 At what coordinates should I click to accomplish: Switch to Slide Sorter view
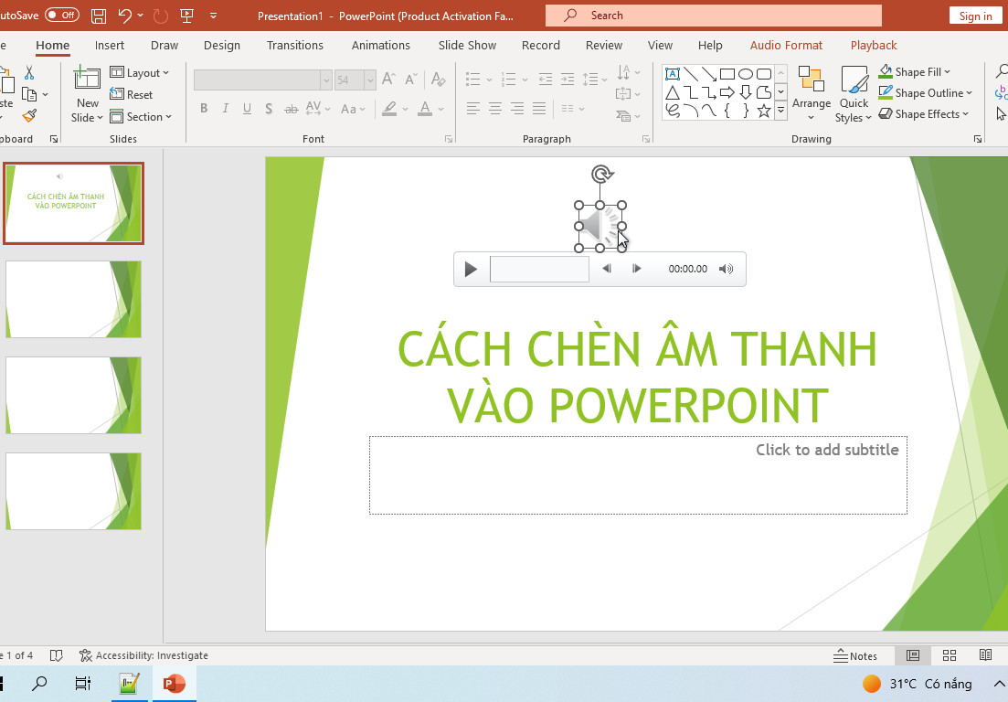[949, 655]
